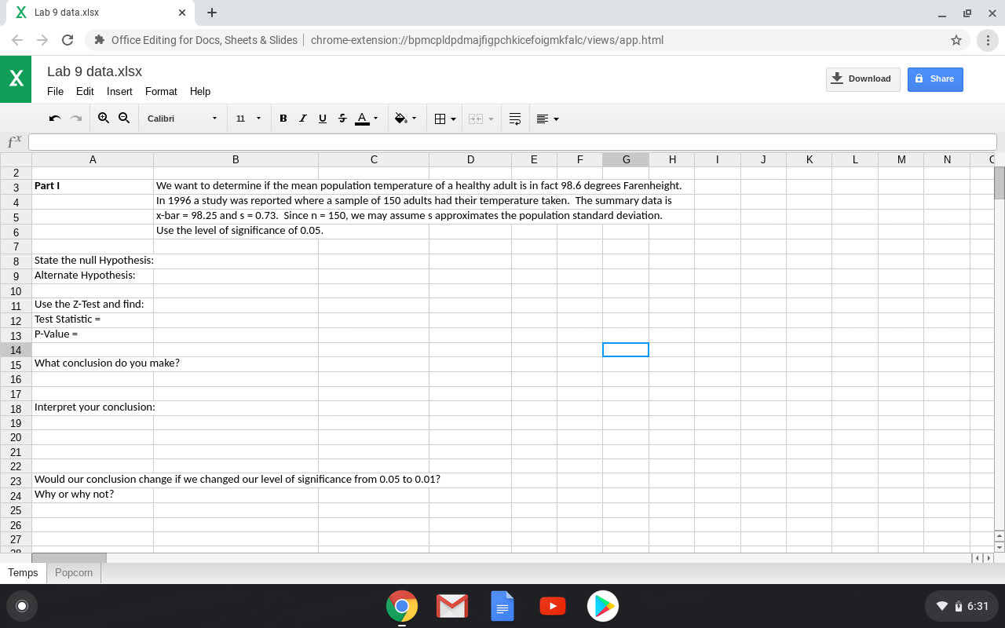Screen dimensions: 1005x628
Task: Enable text wrapping
Action: pos(514,118)
